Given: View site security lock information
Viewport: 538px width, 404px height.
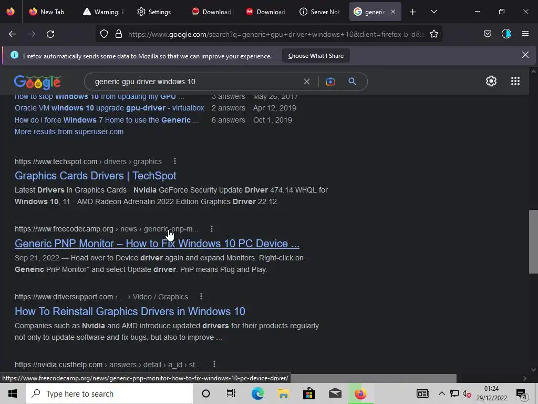Looking at the screenshot, I should [x=119, y=34].
